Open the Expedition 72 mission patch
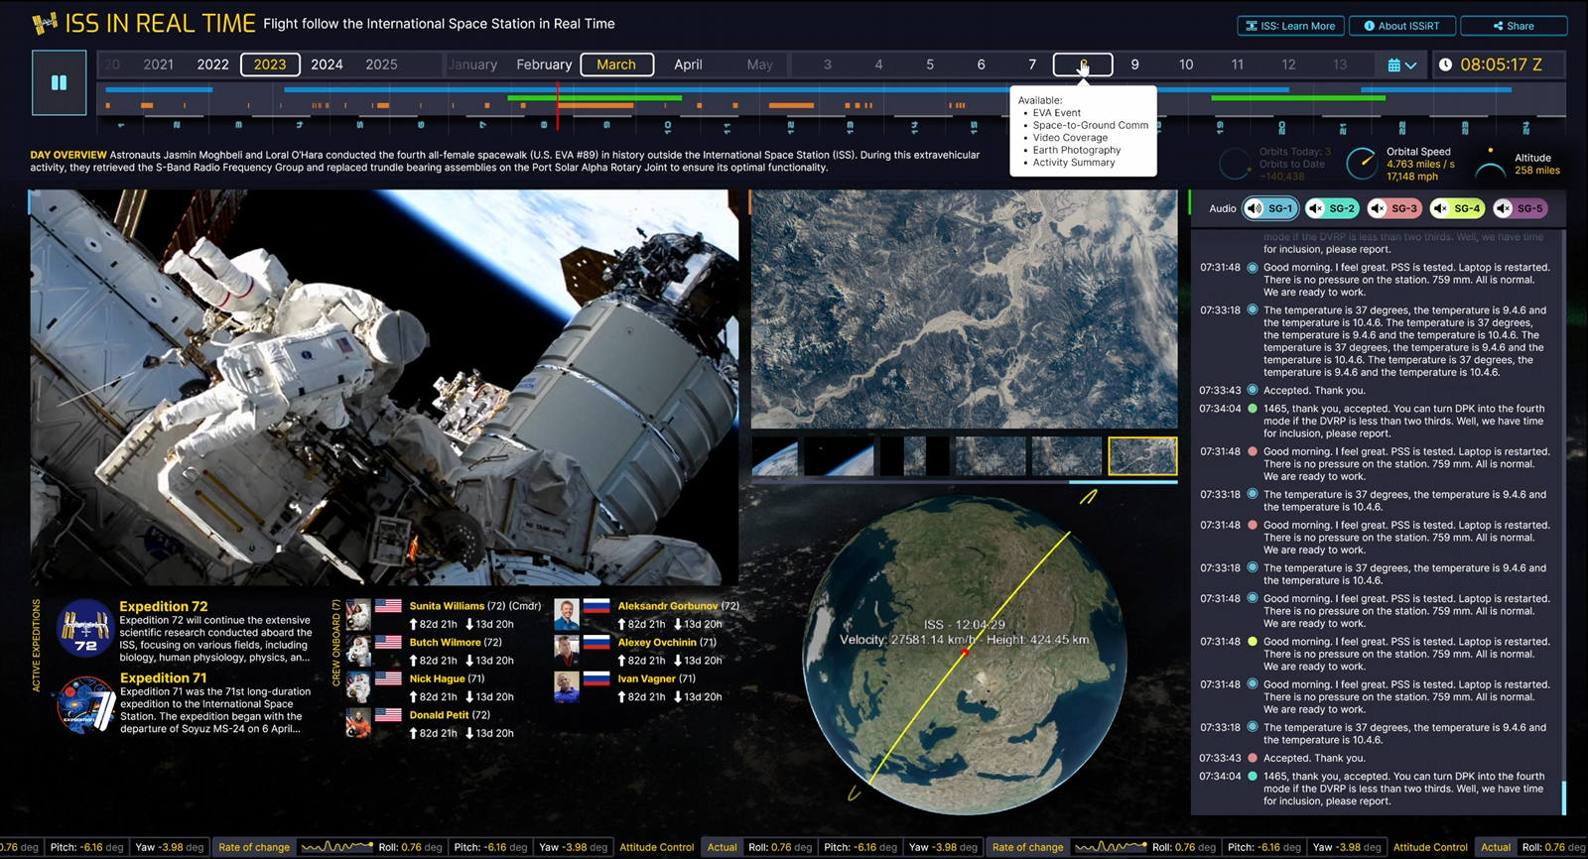 [85, 629]
